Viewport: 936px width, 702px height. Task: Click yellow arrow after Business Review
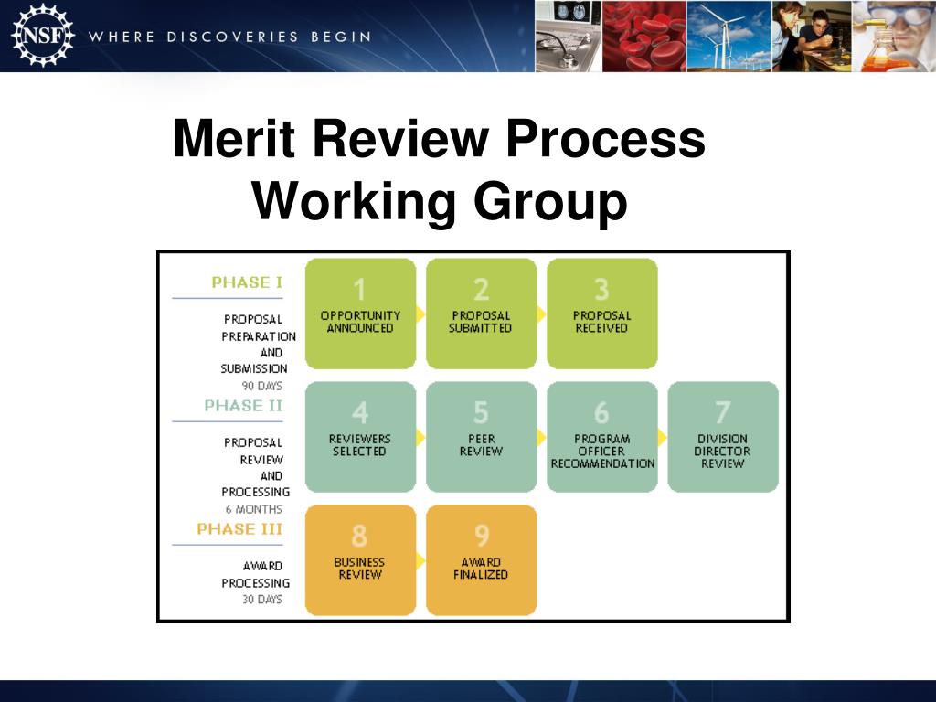(420, 561)
